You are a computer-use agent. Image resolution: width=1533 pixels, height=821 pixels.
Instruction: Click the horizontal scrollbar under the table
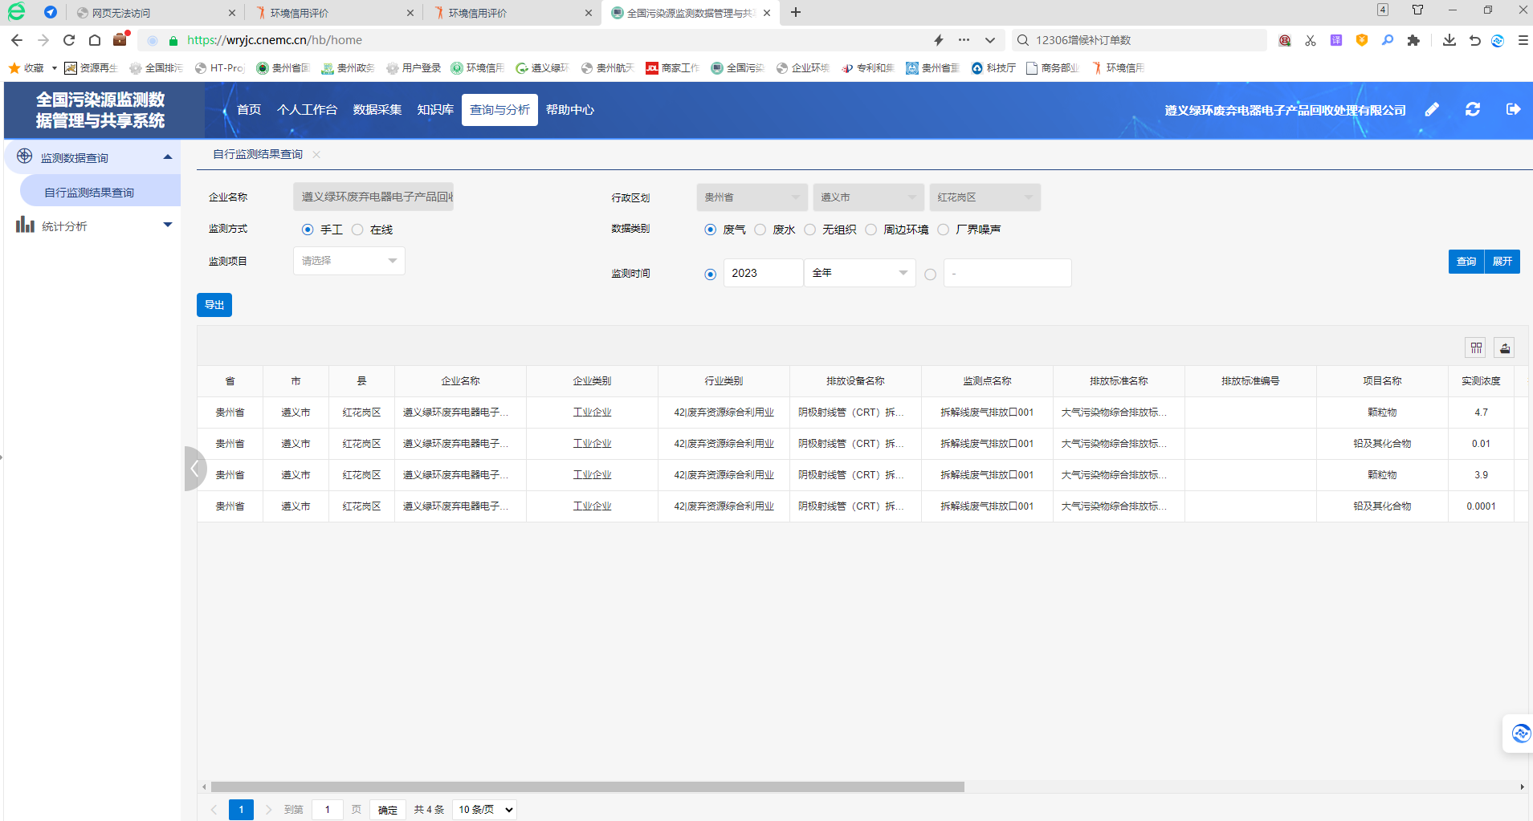[586, 787]
